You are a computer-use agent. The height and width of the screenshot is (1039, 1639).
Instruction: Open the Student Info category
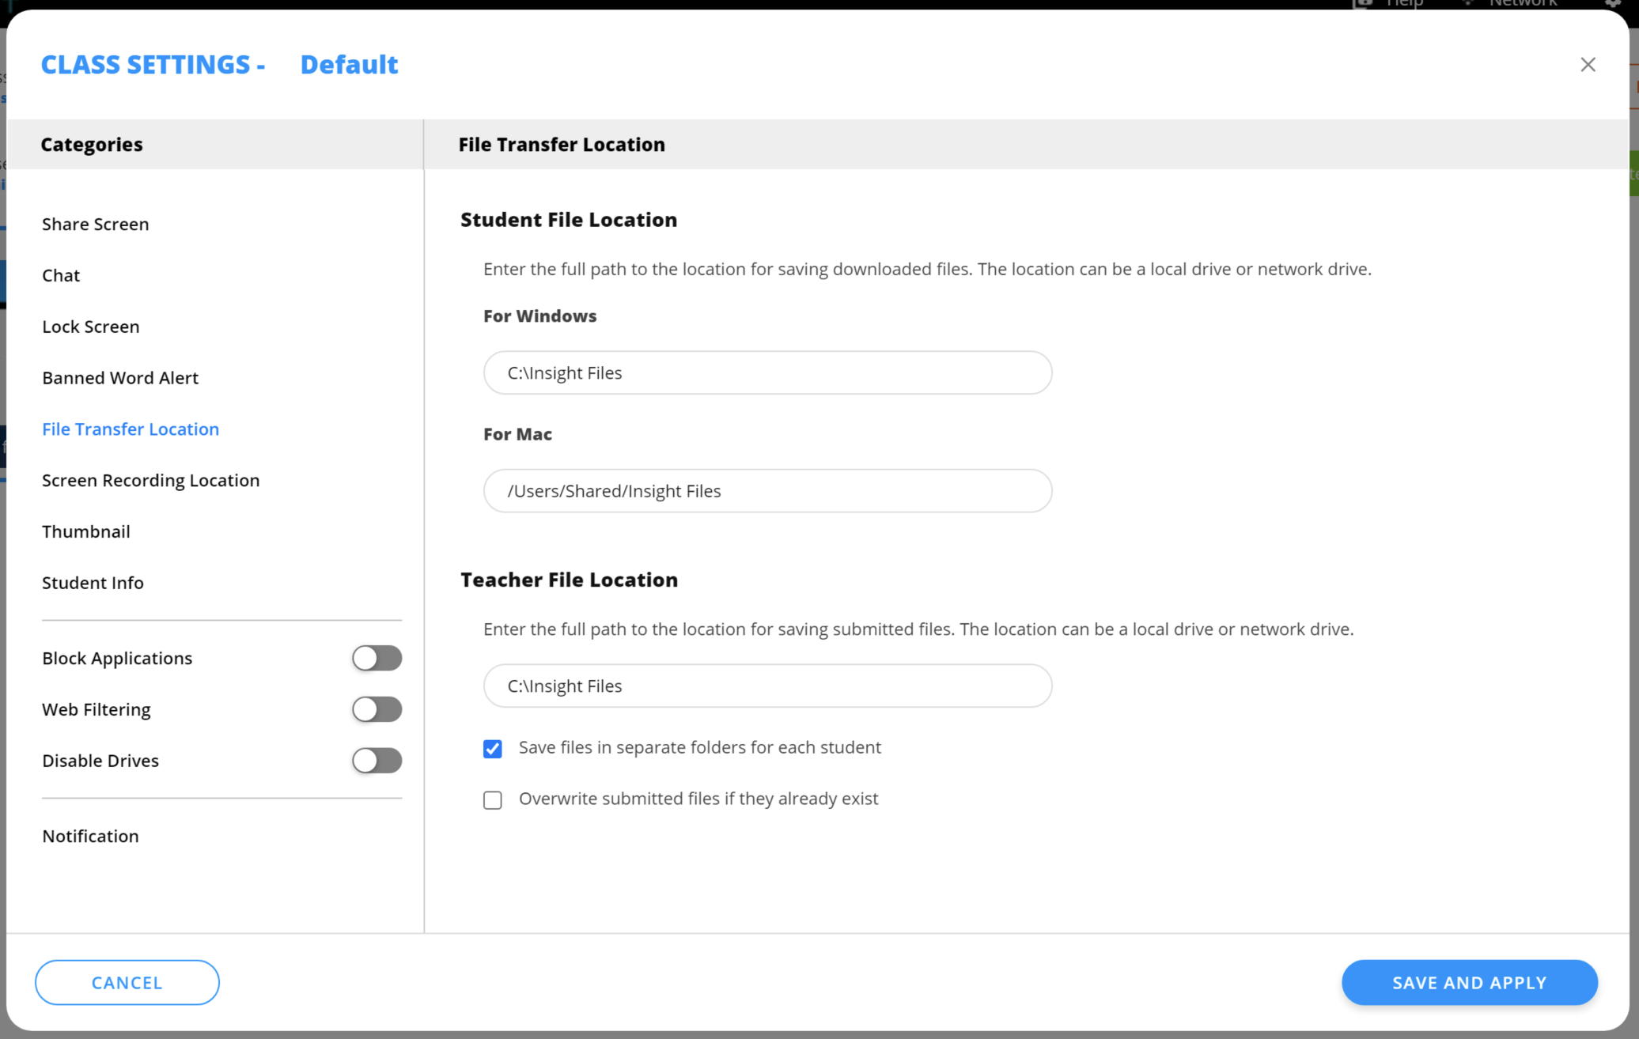pos(93,584)
